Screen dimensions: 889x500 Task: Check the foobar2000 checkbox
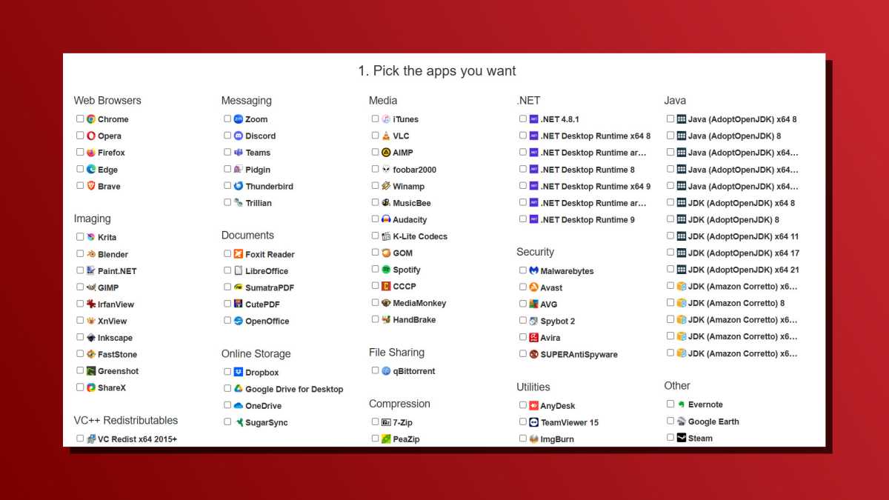coord(375,169)
